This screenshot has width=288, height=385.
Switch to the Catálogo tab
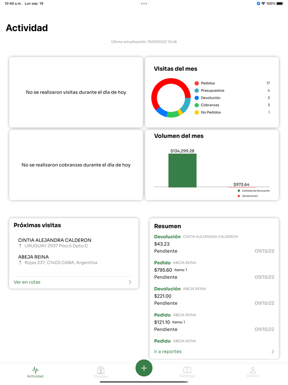[187, 372]
